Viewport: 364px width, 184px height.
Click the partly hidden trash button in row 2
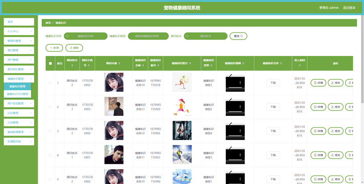click(x=349, y=107)
